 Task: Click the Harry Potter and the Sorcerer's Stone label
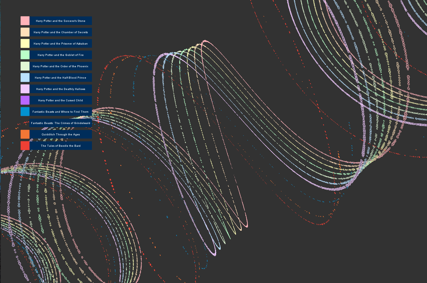(61, 21)
